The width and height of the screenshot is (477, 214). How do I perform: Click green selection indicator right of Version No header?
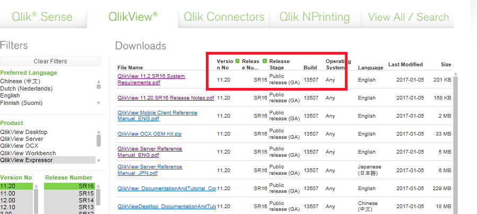tap(238, 61)
